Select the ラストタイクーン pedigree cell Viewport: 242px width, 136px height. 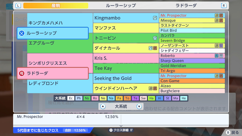[192, 26]
